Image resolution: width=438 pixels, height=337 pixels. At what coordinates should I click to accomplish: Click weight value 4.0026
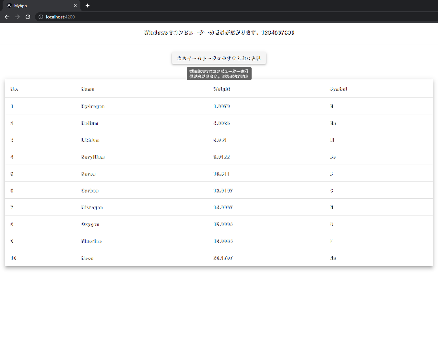(222, 123)
